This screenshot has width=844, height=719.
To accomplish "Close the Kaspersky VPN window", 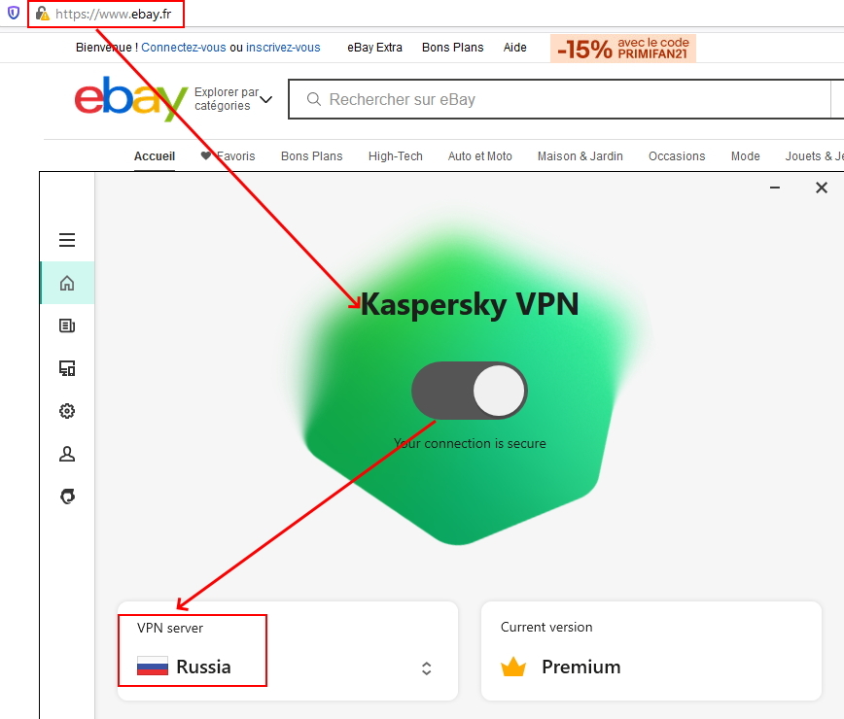I will [822, 188].
